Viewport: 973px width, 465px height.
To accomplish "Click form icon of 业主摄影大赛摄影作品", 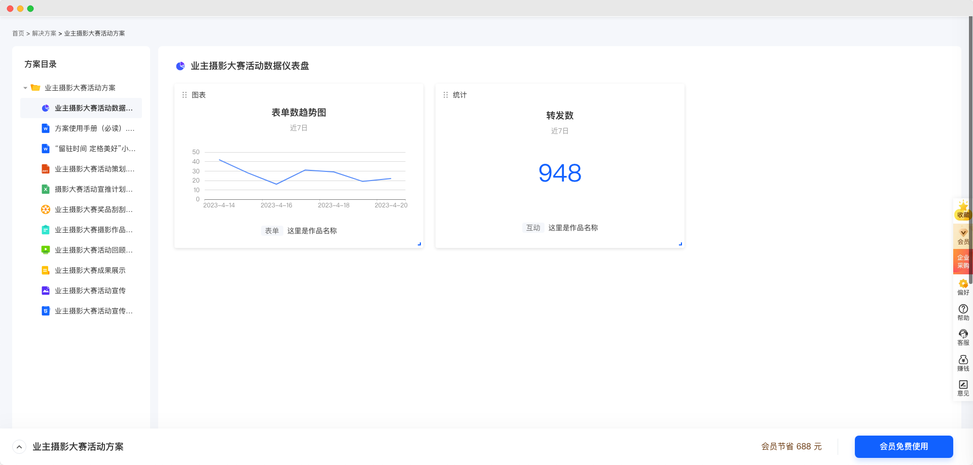I will pyautogui.click(x=46, y=230).
